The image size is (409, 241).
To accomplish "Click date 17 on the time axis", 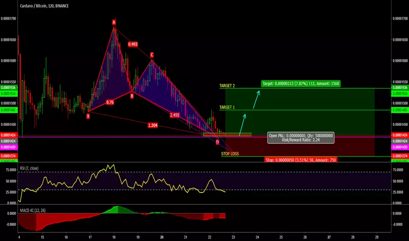I will coord(90,237).
